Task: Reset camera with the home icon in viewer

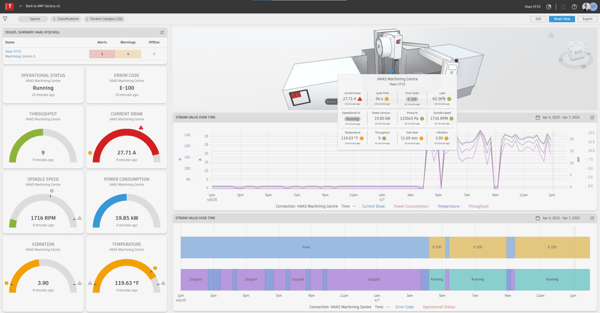Action: click(551, 35)
